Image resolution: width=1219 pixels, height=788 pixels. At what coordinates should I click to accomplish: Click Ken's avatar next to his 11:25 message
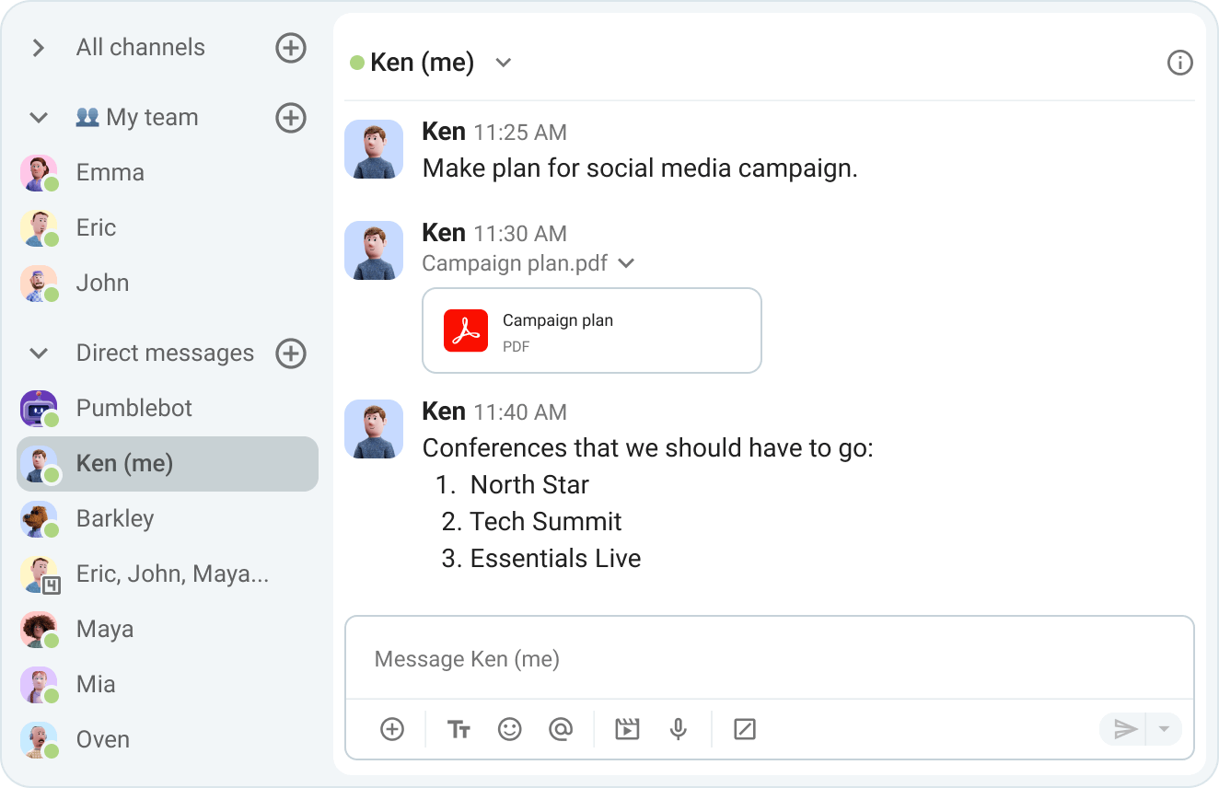[374, 148]
